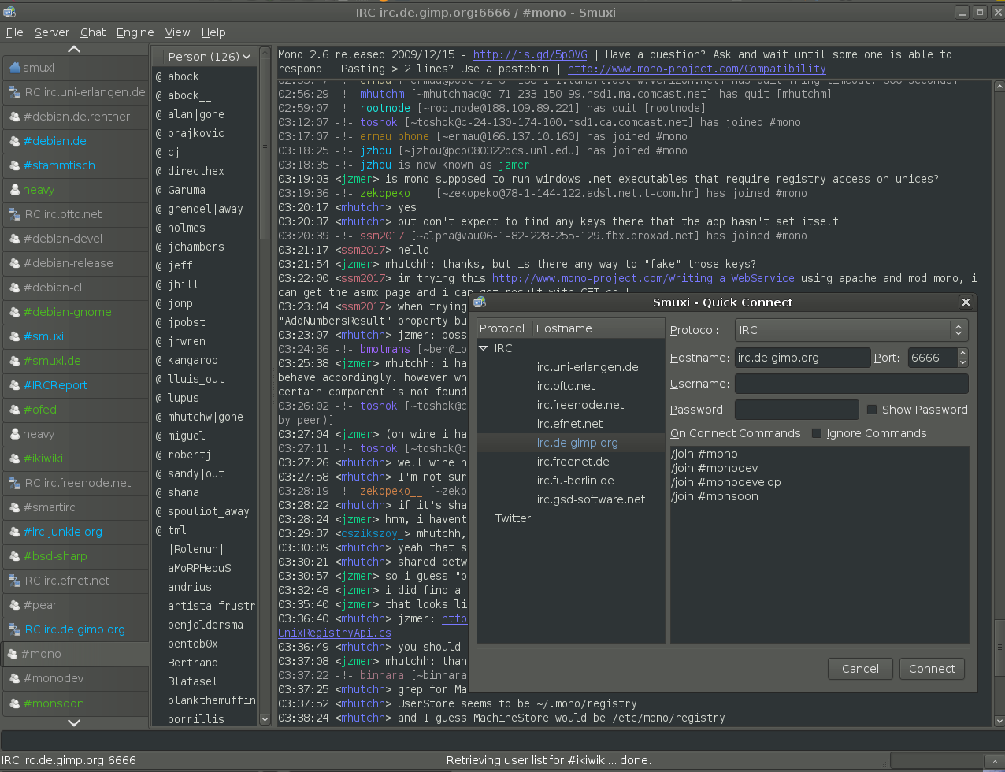Click the #ikiwiki channel icon

click(14, 458)
